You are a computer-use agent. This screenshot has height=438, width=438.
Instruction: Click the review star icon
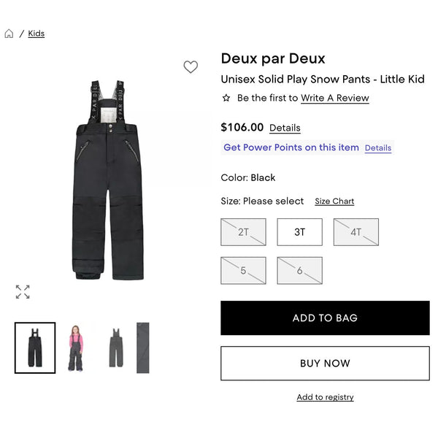(x=226, y=98)
